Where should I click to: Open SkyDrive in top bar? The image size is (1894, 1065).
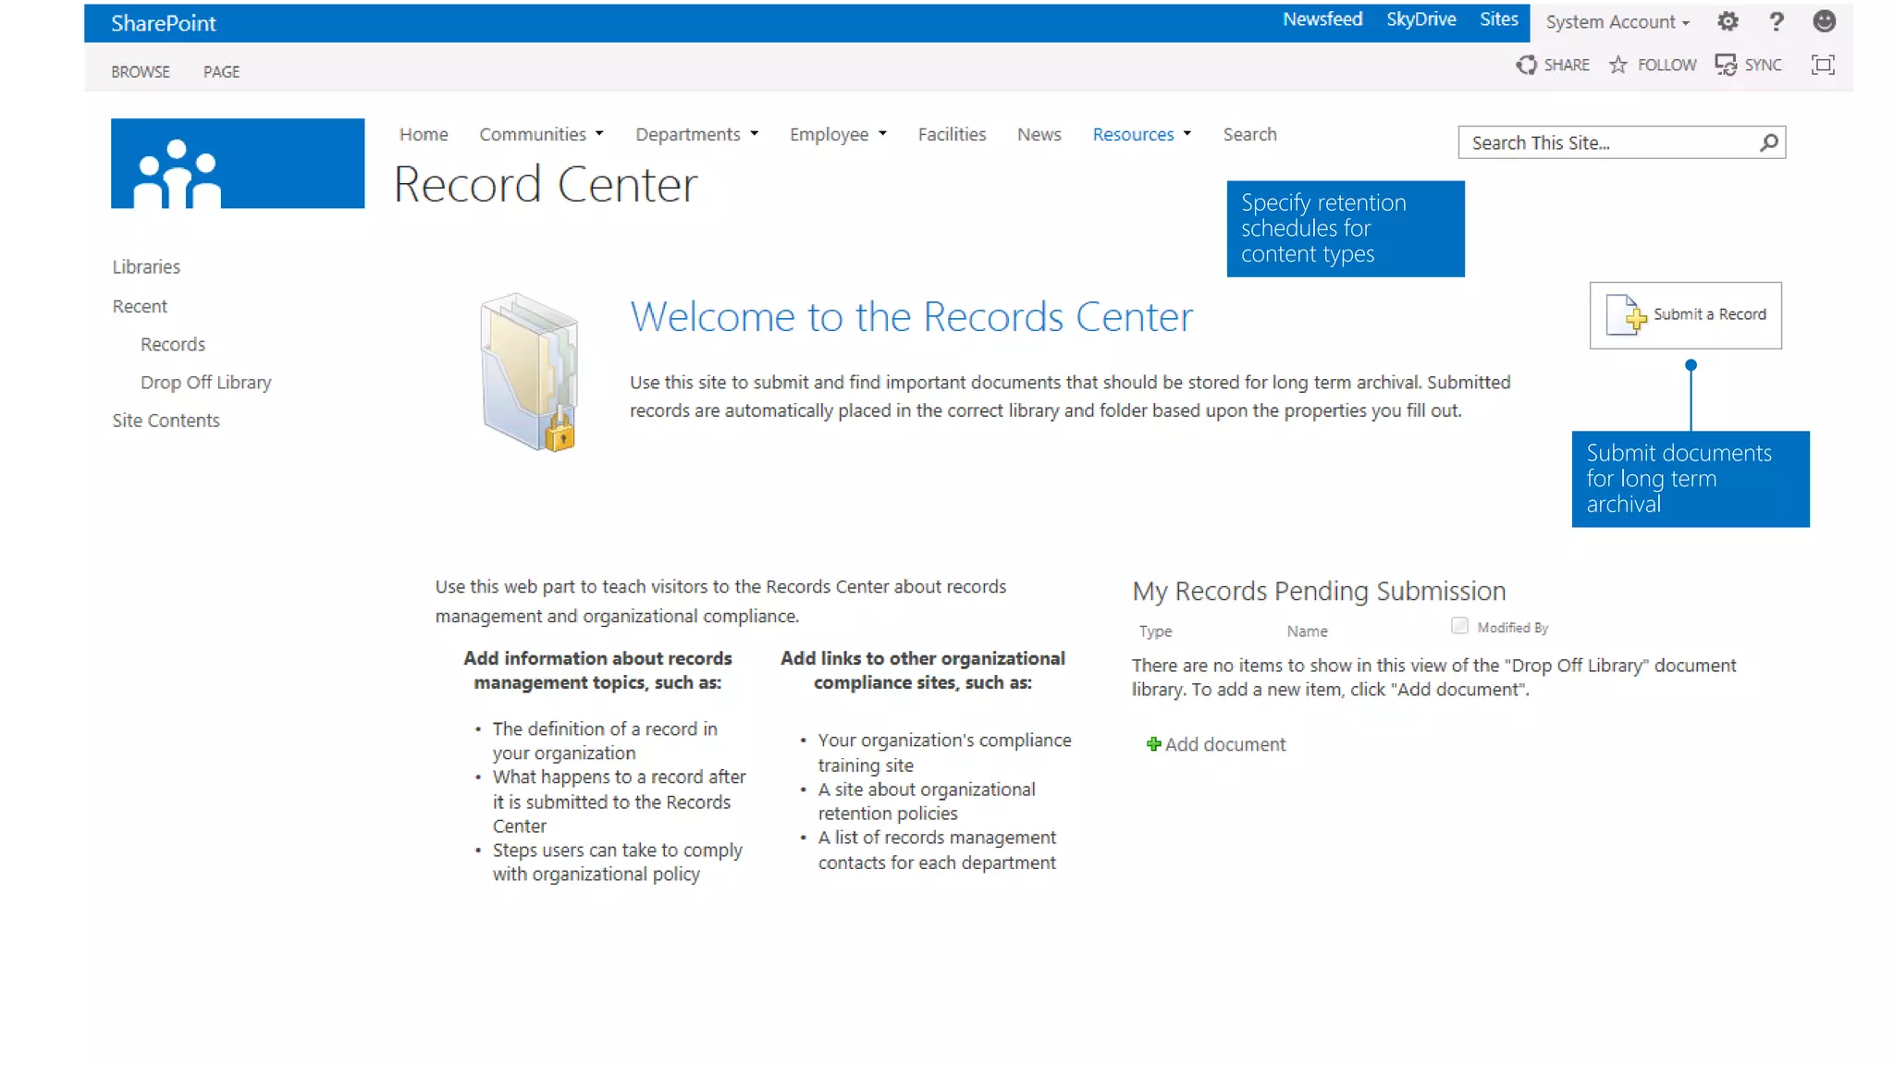[x=1420, y=19]
